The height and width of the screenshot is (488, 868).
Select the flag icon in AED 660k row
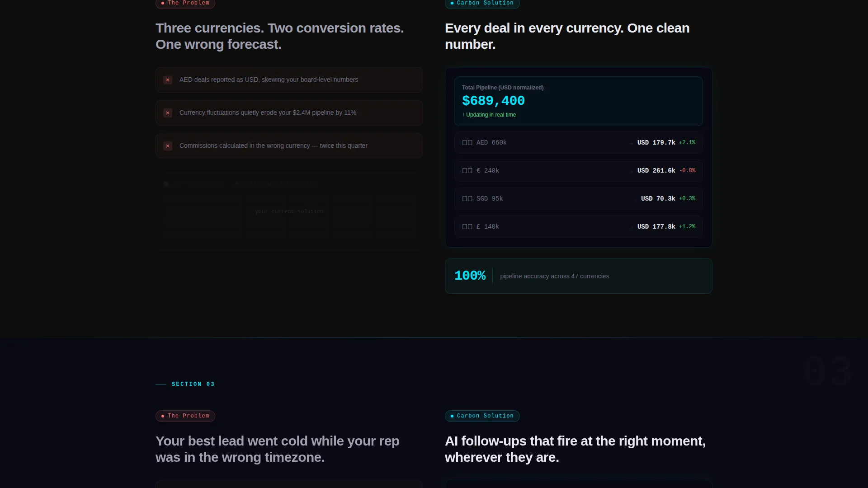point(467,143)
